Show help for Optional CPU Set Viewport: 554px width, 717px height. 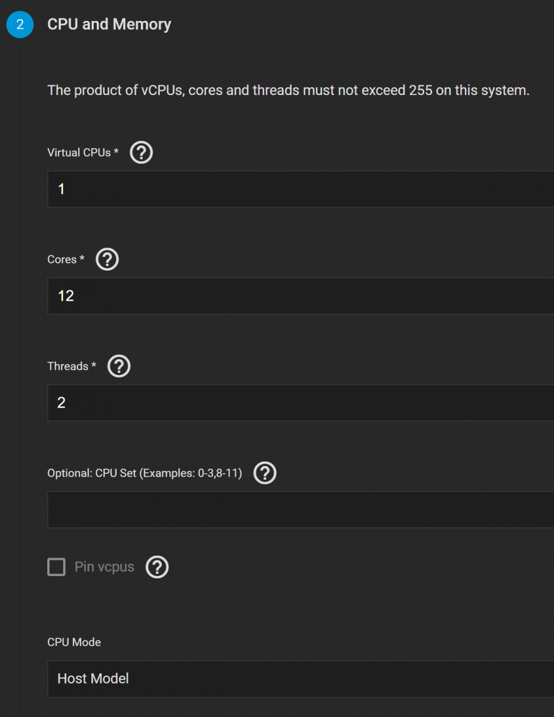[265, 473]
